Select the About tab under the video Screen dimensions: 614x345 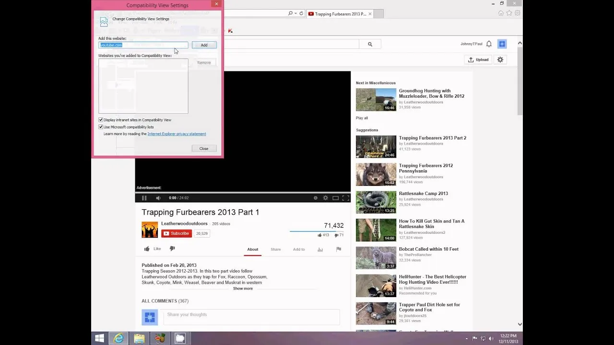[253, 249]
